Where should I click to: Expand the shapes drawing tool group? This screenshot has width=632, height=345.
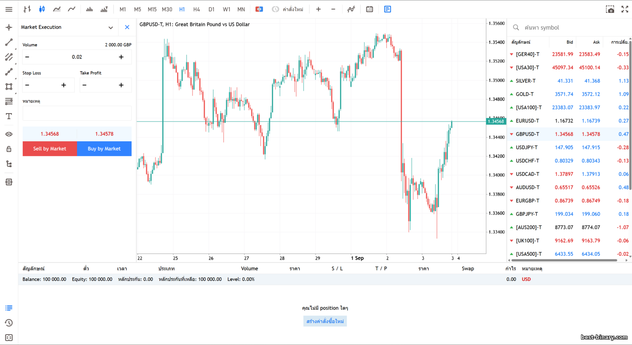[9, 87]
